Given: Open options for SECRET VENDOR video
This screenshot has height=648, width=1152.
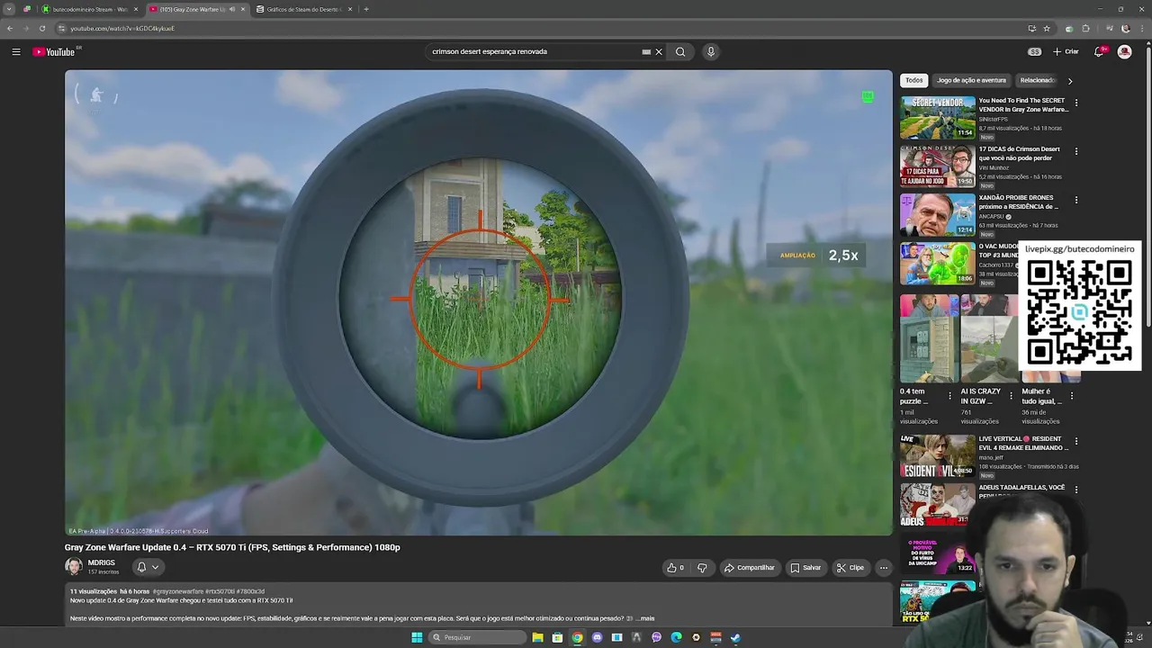Looking at the screenshot, I should pyautogui.click(x=1075, y=103).
